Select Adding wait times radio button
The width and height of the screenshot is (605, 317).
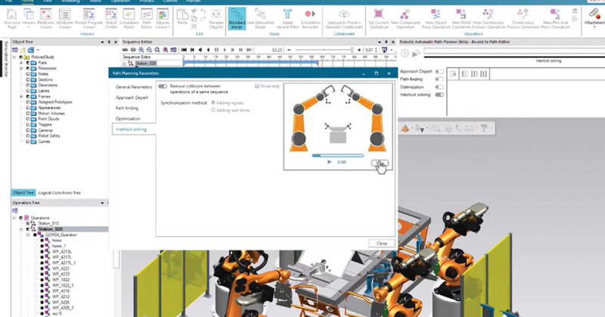point(213,110)
